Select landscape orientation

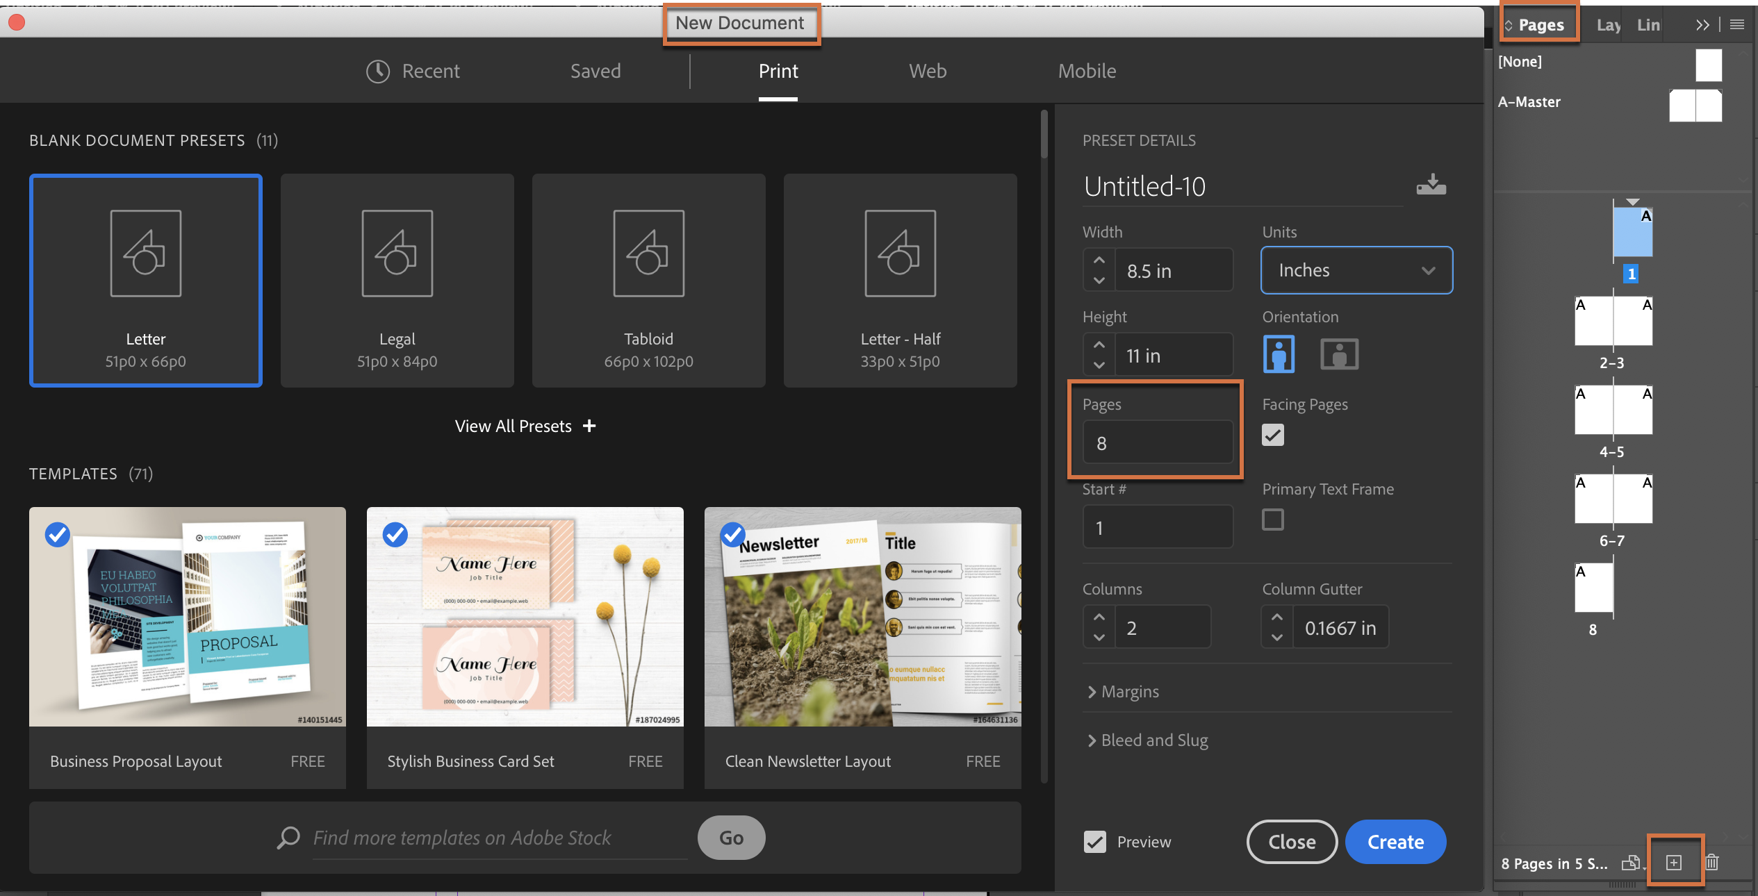(x=1340, y=354)
